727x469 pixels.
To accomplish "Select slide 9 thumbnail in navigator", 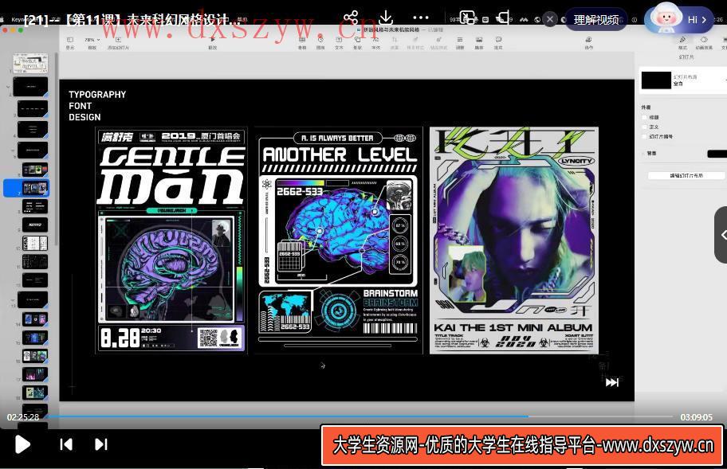I will tap(35, 225).
